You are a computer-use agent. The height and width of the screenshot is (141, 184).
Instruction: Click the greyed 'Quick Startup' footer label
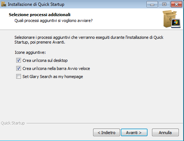click(x=13, y=123)
